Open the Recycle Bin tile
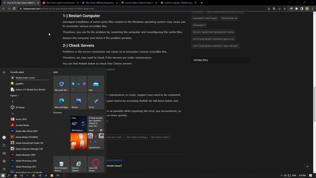The height and width of the screenshot is (178, 316). click(x=61, y=164)
